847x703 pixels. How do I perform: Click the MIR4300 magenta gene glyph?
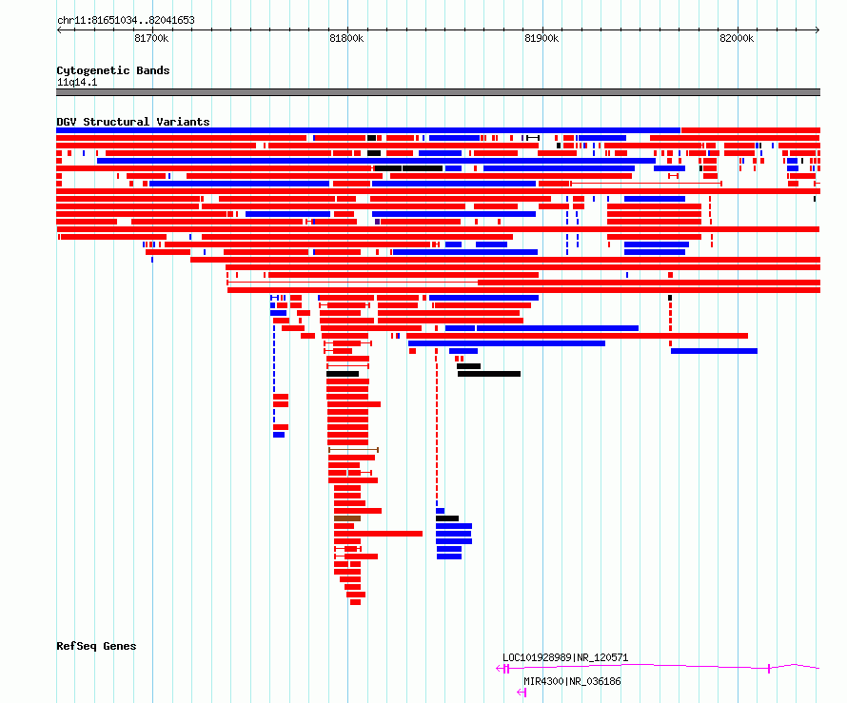tap(522, 693)
